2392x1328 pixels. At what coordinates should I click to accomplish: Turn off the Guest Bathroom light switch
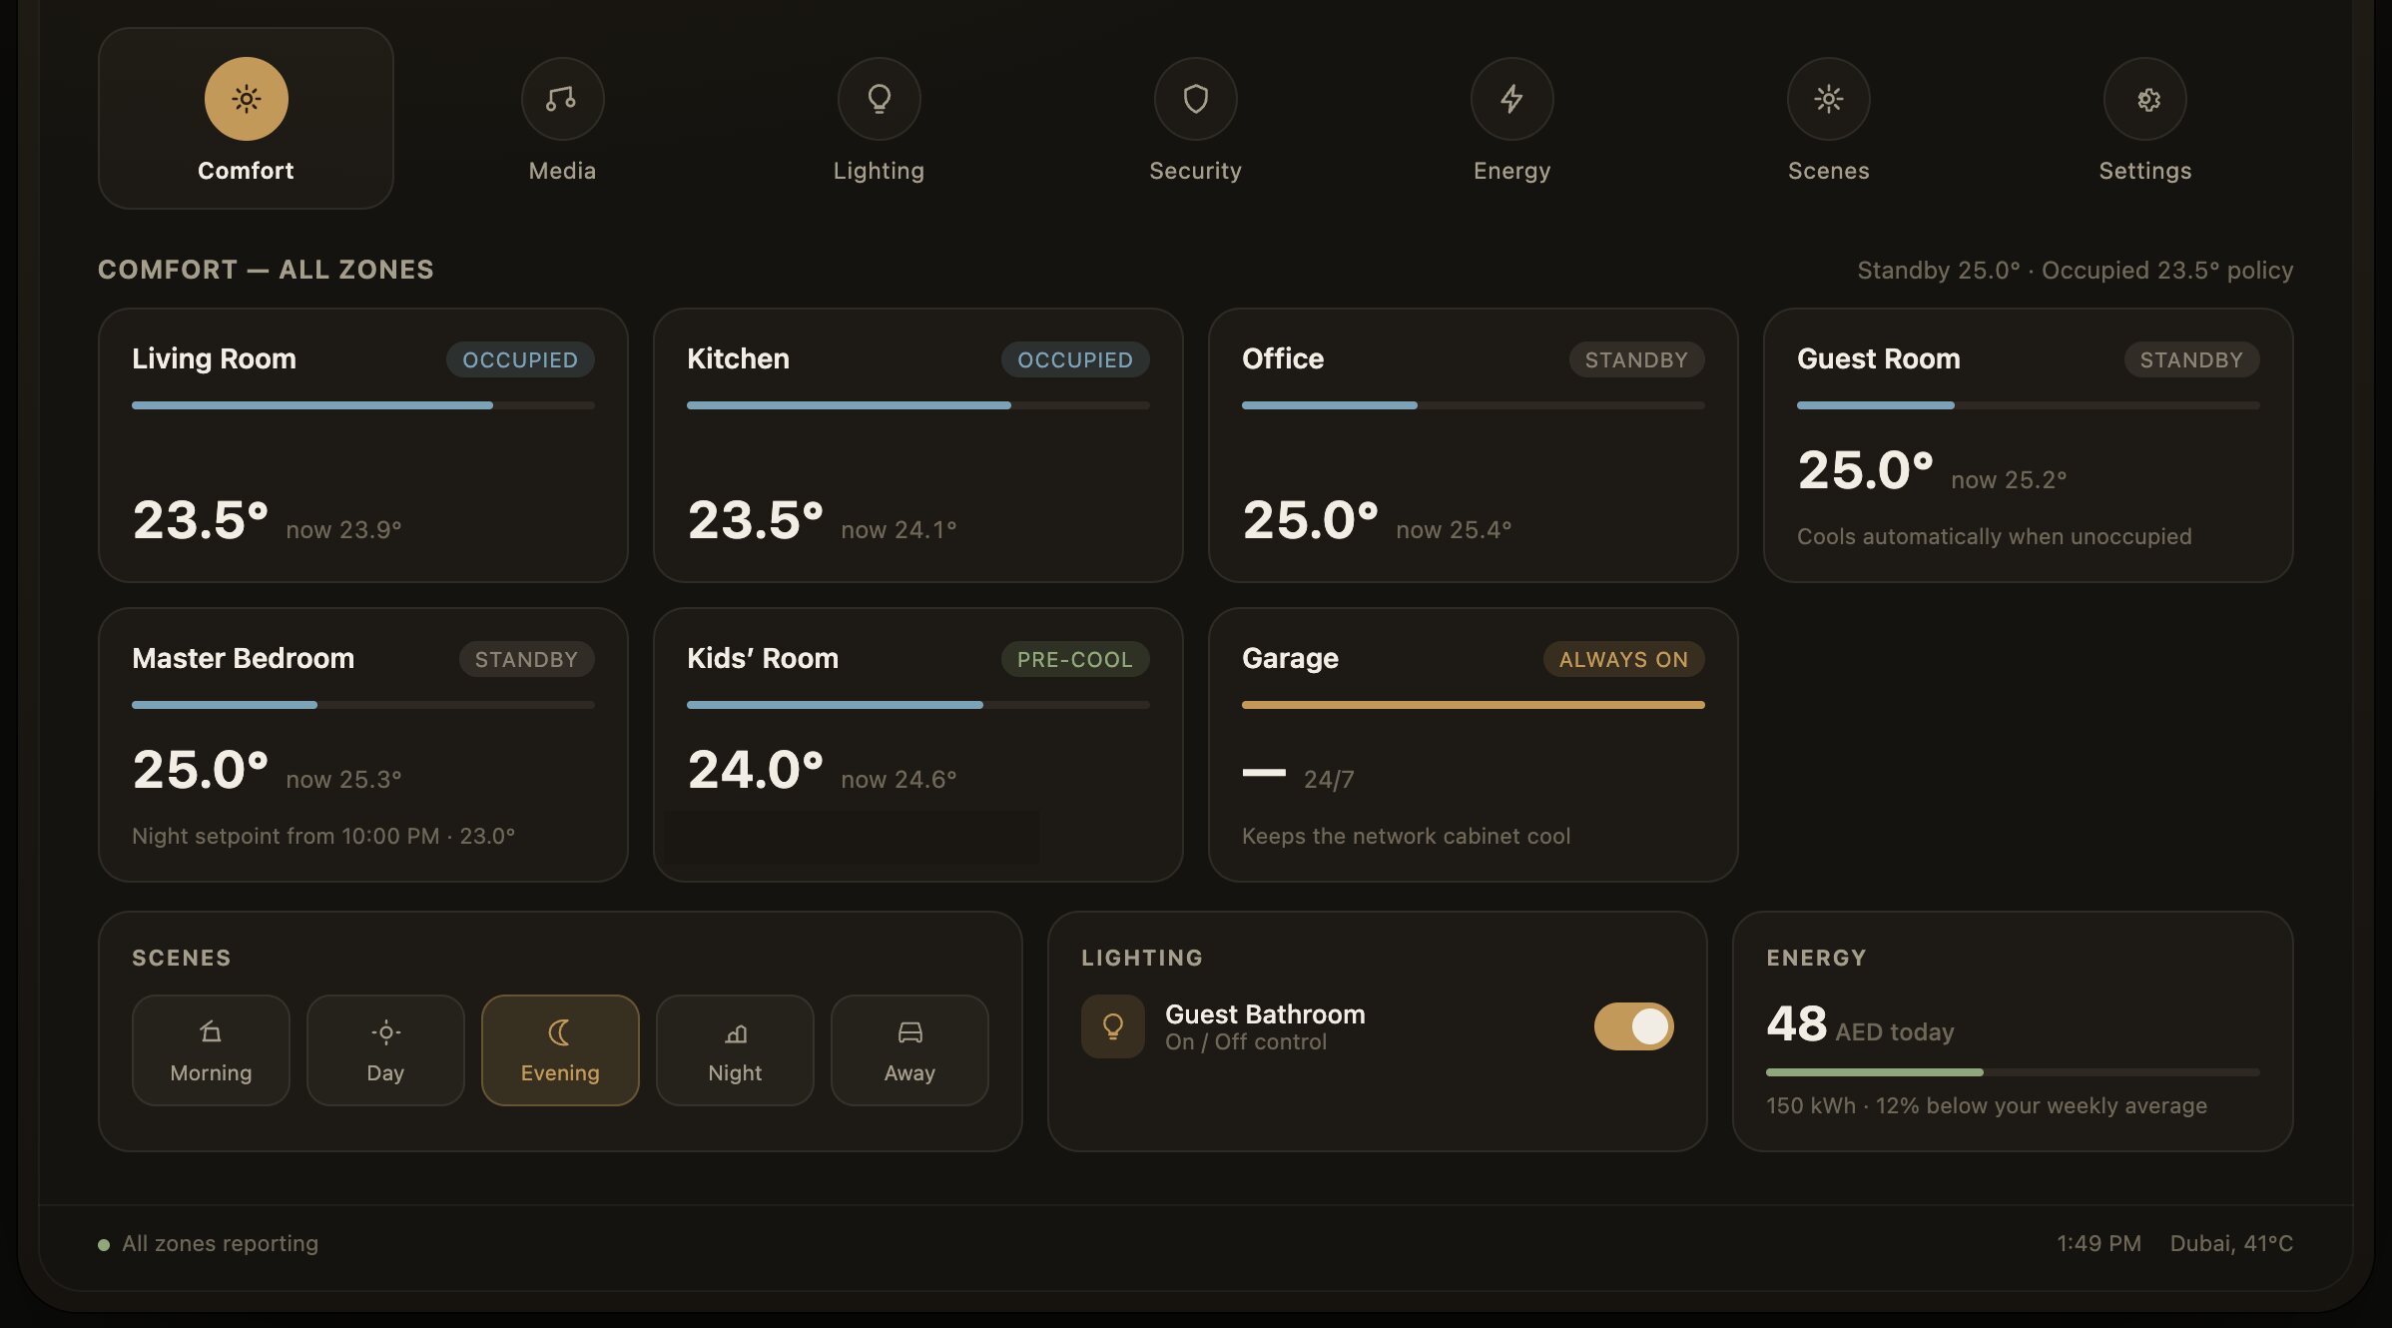pos(1633,1026)
